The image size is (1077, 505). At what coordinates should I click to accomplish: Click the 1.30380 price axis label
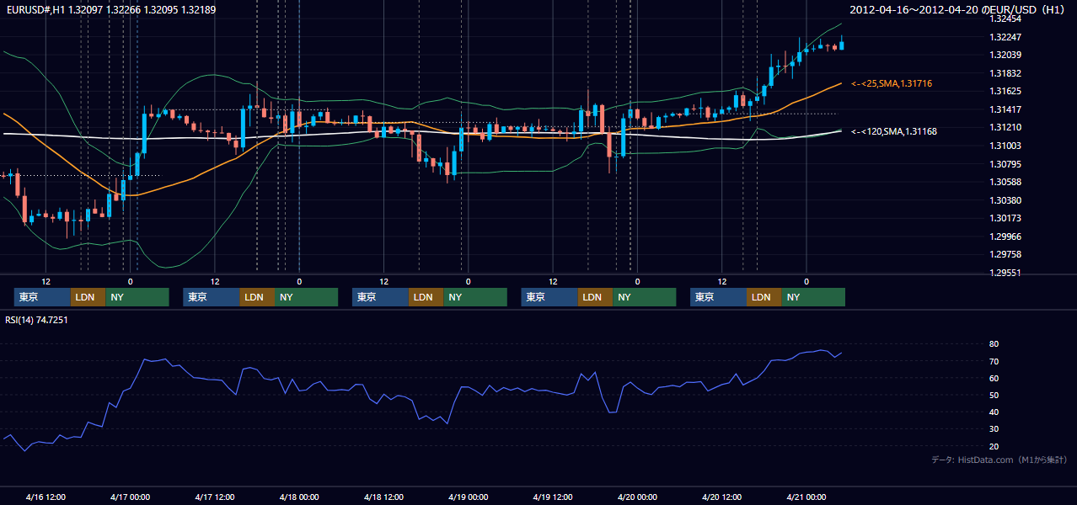point(1005,200)
